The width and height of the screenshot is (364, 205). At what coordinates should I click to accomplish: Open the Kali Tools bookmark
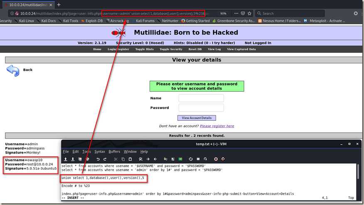pos(69,21)
